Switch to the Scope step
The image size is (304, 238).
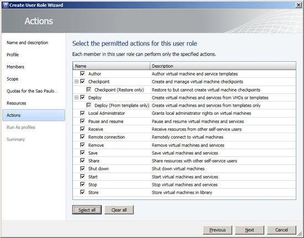(x=12, y=79)
